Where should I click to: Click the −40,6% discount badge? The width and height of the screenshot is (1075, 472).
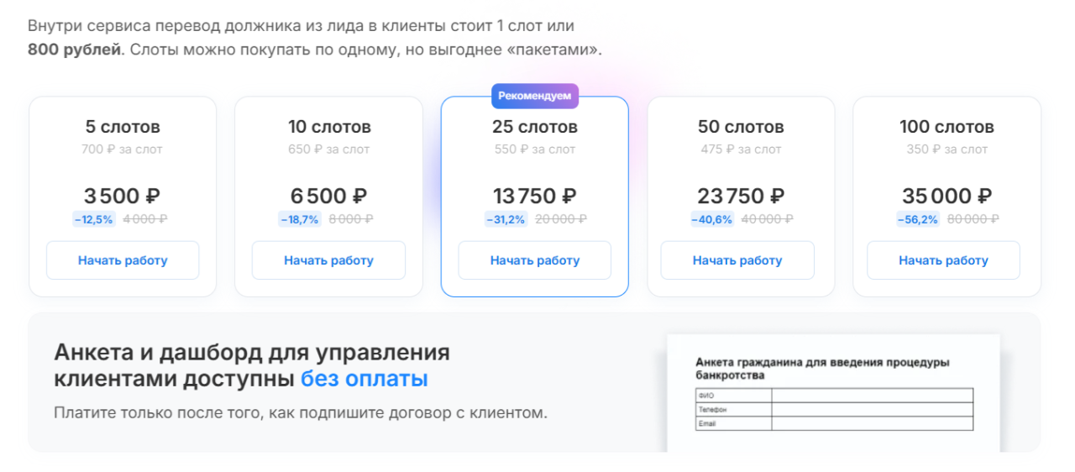[712, 219]
